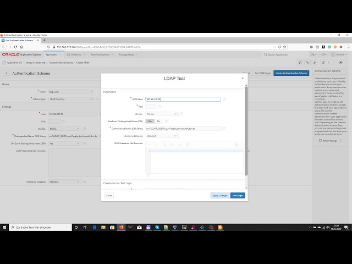Viewport: 352px width, 264px height.
Task: Select Yes for Use Exact Distinguished Name
Action: pos(150,121)
